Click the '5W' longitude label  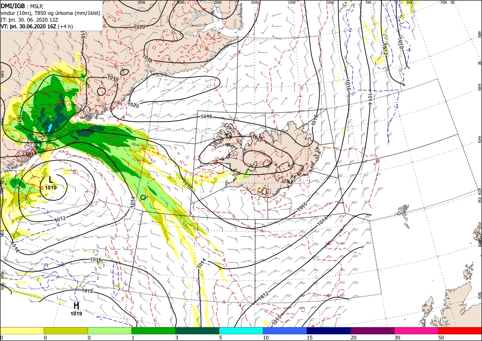pyautogui.click(x=368, y=2)
